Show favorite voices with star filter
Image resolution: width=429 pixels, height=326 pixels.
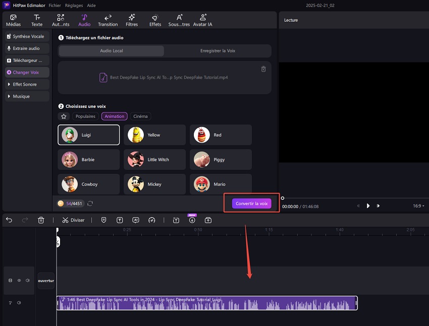coord(64,116)
